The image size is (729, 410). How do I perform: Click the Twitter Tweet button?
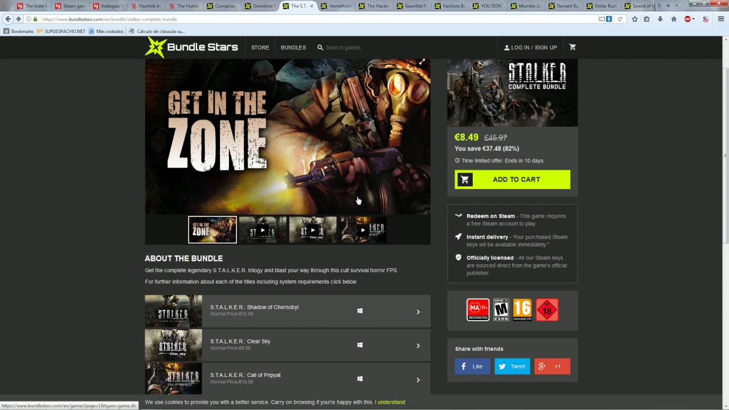coord(512,366)
